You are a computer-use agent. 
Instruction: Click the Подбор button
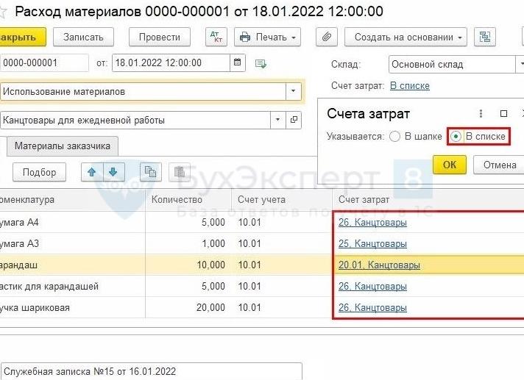40,172
